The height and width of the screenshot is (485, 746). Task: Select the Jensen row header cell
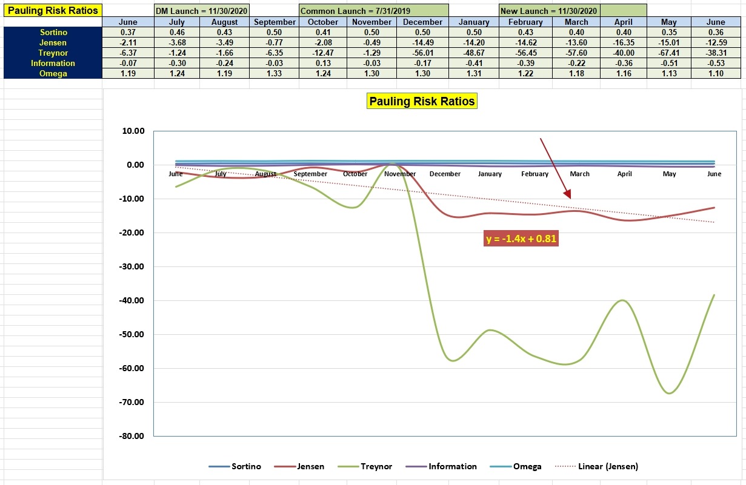(x=53, y=42)
